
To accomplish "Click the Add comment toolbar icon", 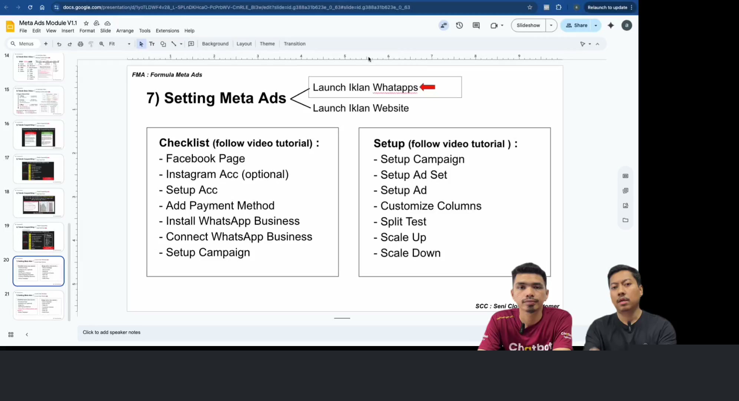I will [191, 44].
